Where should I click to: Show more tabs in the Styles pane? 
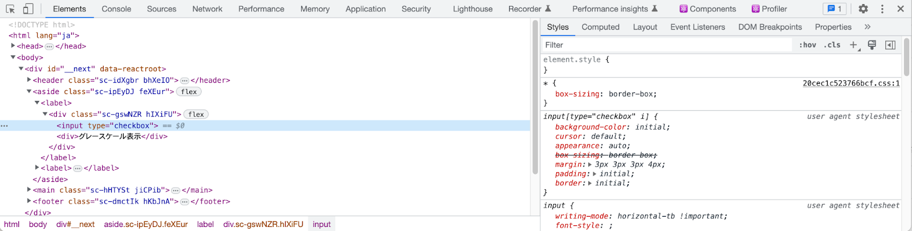867,27
